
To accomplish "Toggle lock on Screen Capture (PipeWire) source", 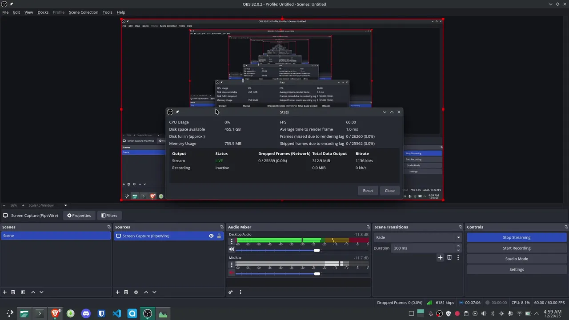I will 219,236.
